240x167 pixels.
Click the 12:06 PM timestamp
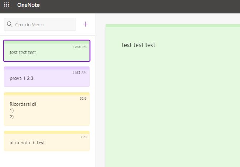point(79,47)
